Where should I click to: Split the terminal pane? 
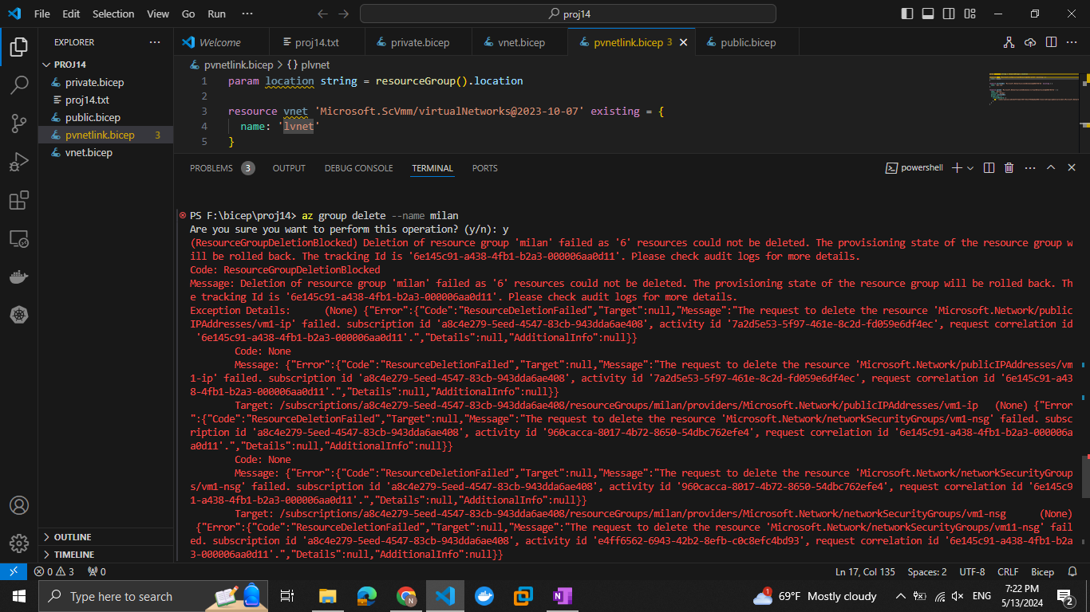point(989,168)
